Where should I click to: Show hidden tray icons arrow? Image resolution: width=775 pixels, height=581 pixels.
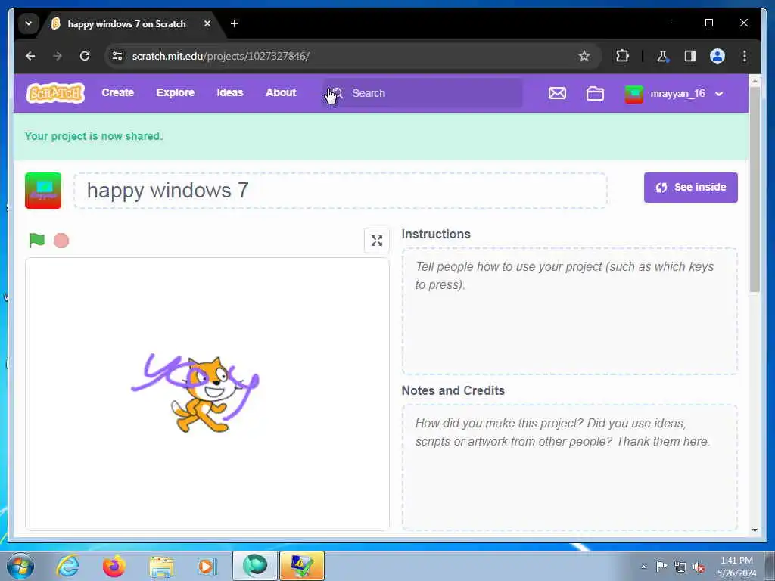click(x=643, y=567)
